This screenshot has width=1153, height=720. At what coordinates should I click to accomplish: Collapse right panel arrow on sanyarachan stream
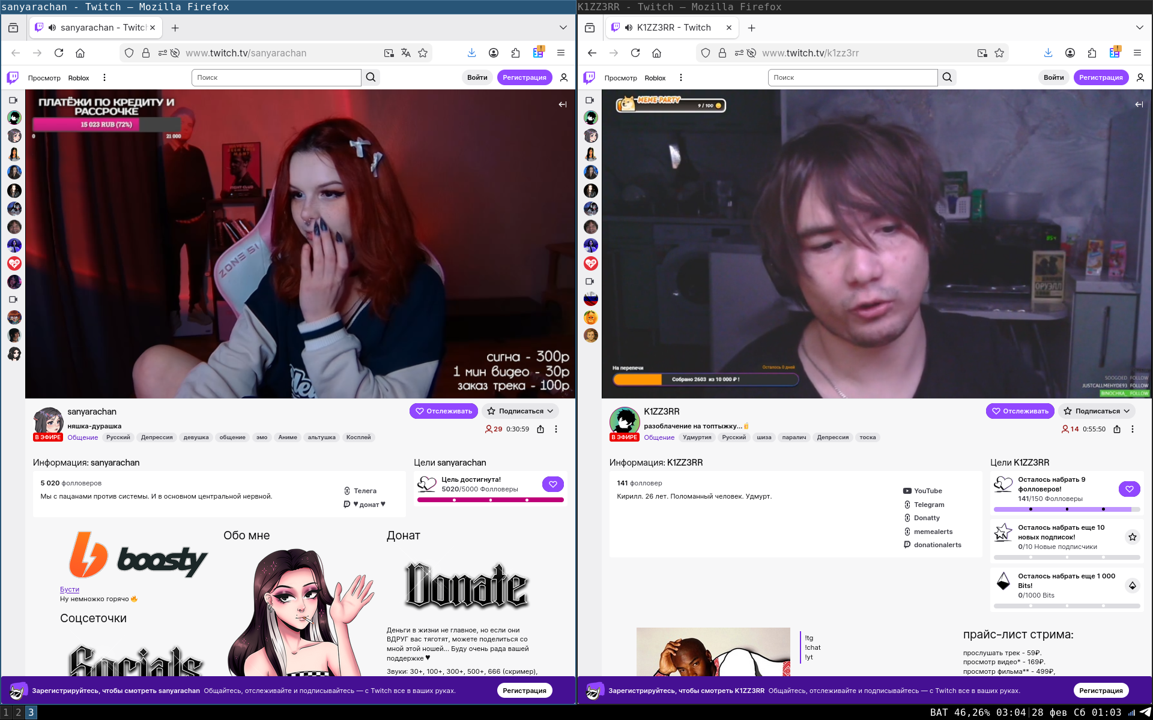point(562,104)
